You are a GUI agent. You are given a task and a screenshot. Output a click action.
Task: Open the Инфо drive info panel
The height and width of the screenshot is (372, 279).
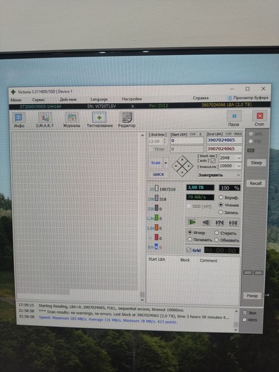(x=19, y=120)
